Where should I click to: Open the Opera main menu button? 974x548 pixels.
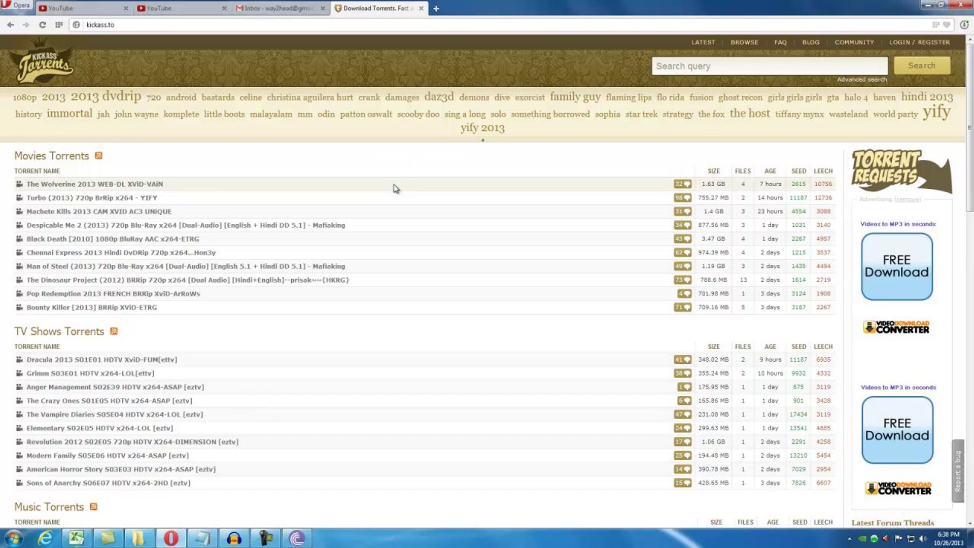coord(16,6)
